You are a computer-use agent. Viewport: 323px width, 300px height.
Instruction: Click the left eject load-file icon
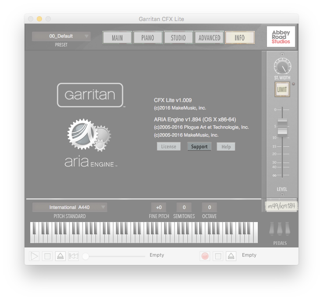pos(60,256)
